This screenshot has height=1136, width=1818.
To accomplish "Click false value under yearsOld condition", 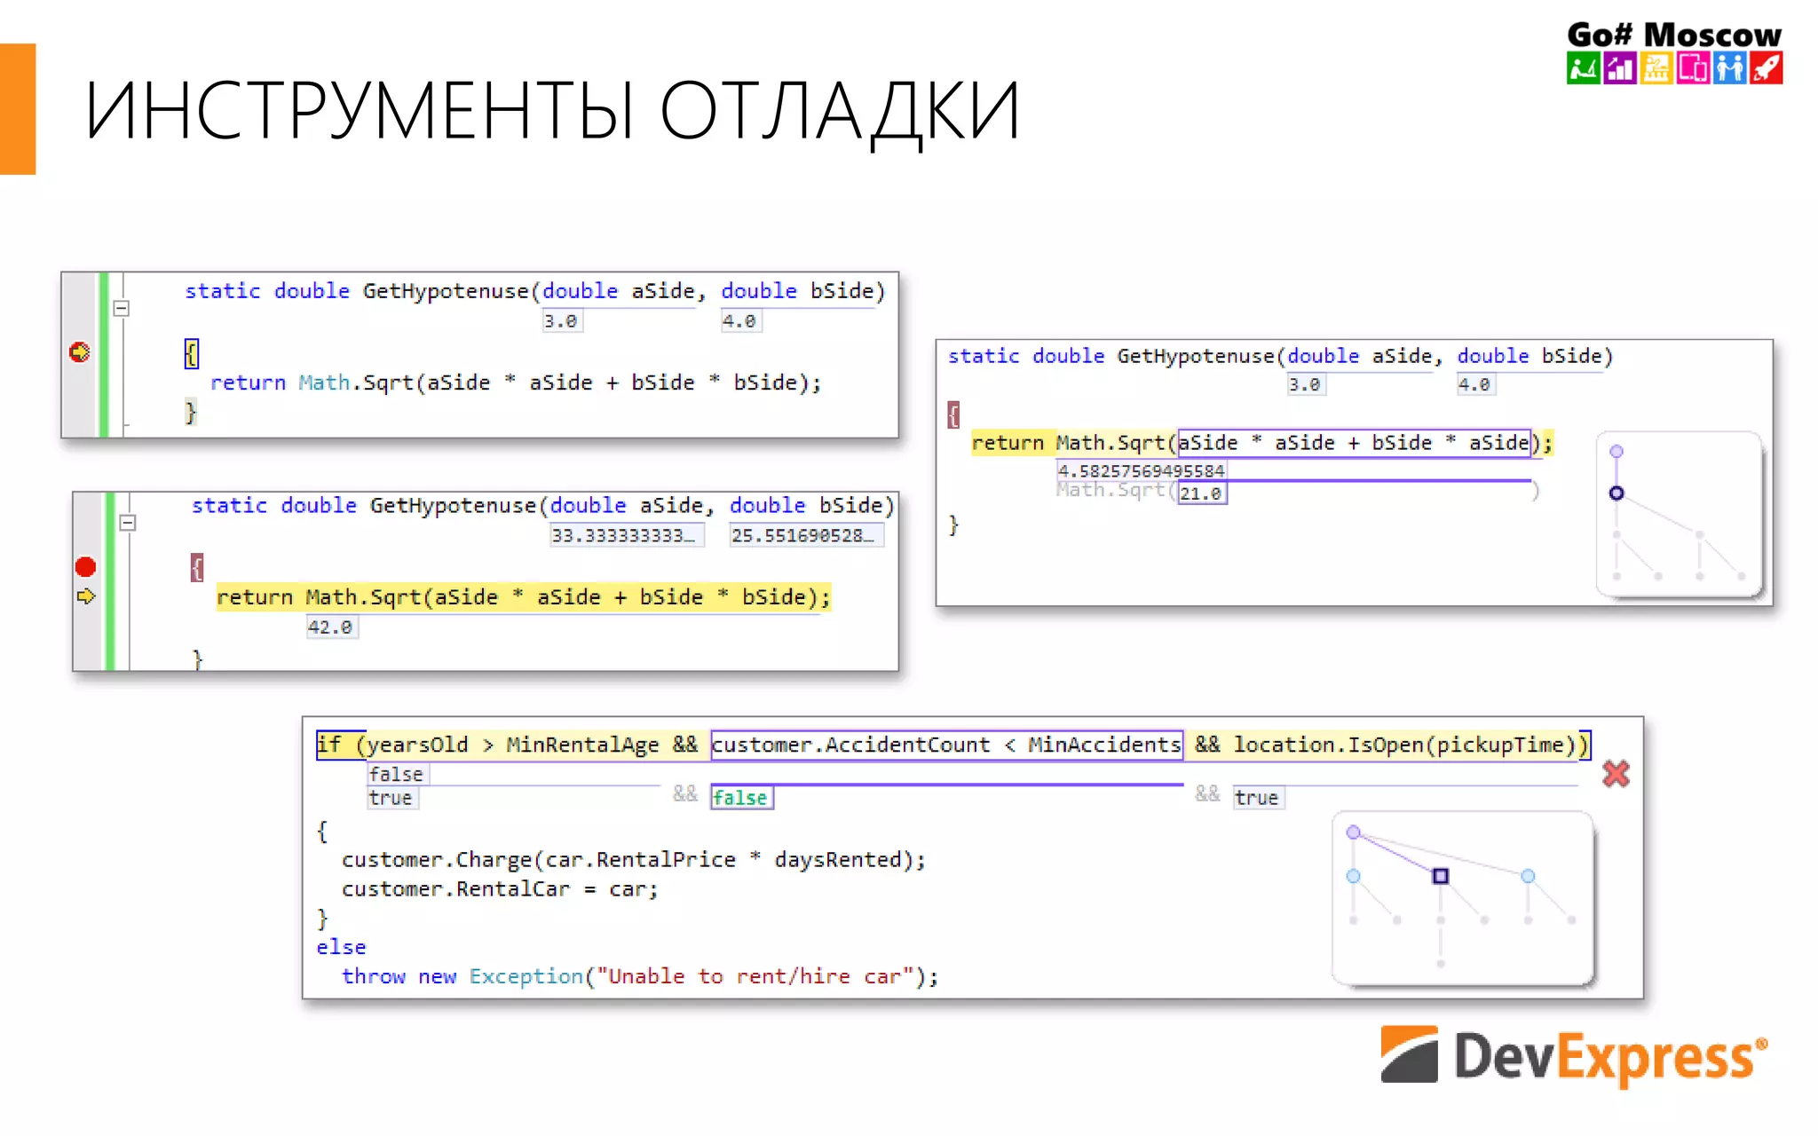I will click(396, 775).
